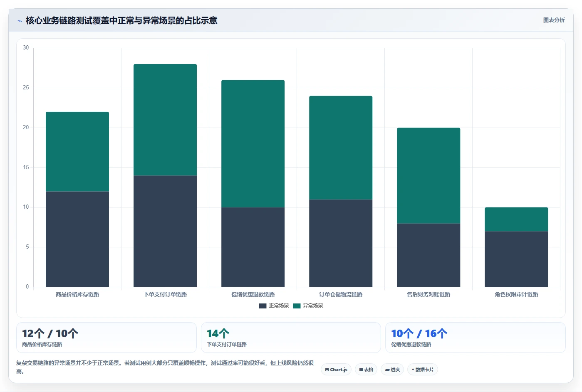Click the teal 异常场景 legend swatch
The height and width of the screenshot is (392, 582).
click(297, 306)
